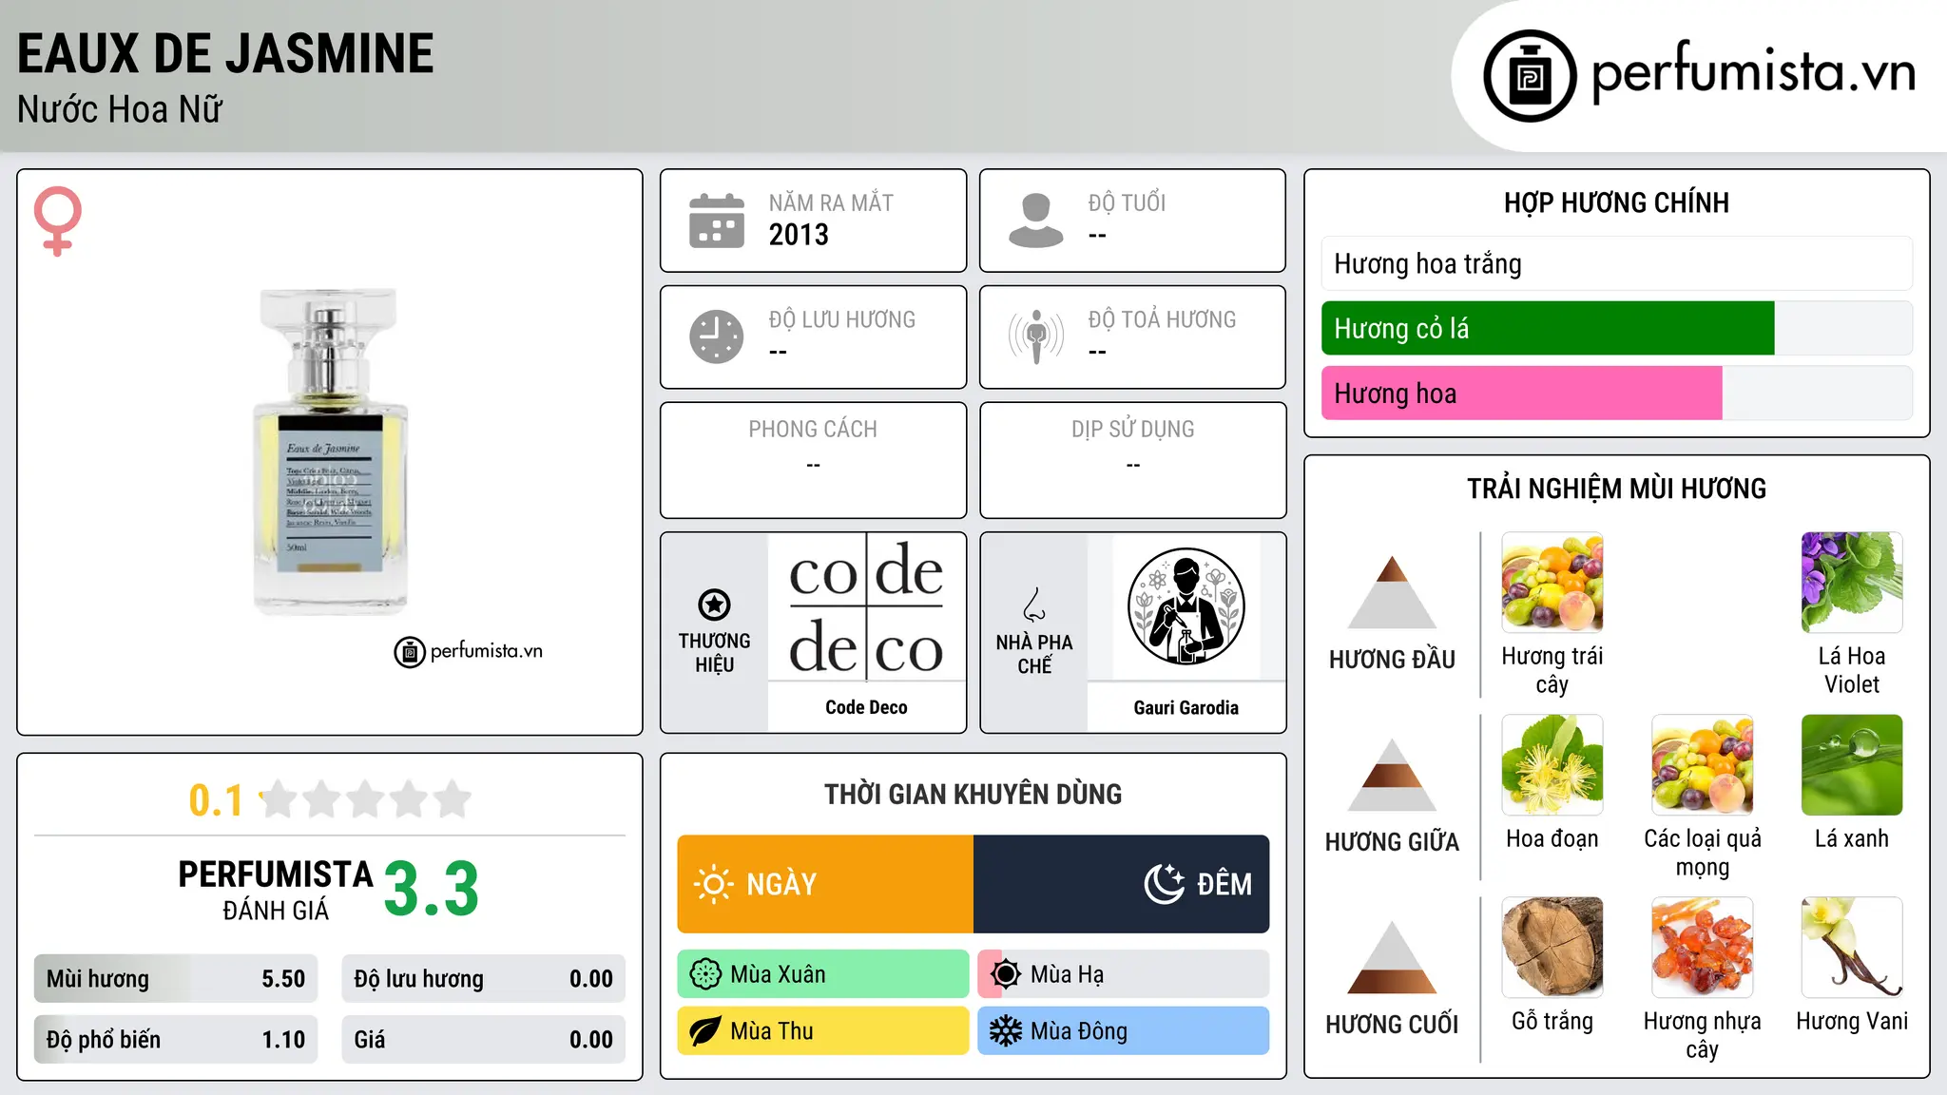Click the pink female gender symbol
Screen dimensions: 1947x1095
point(58,221)
